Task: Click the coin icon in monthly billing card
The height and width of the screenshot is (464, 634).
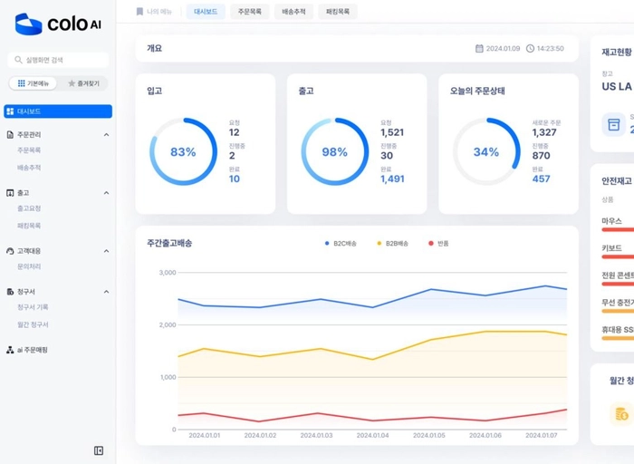Action: coord(621,413)
